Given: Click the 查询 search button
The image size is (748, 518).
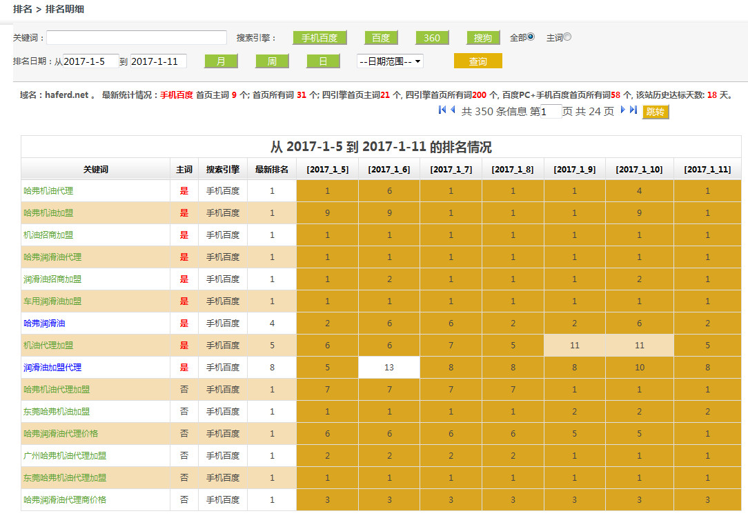Looking at the screenshot, I should (x=478, y=61).
